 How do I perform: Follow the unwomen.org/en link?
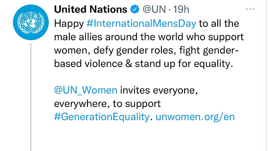tap(195, 117)
